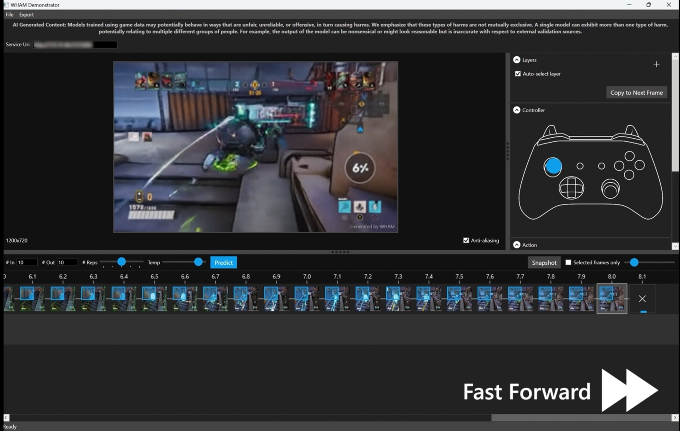Screen dimensions: 680x431
Task: Click the generated game frame preview
Action: (255, 147)
